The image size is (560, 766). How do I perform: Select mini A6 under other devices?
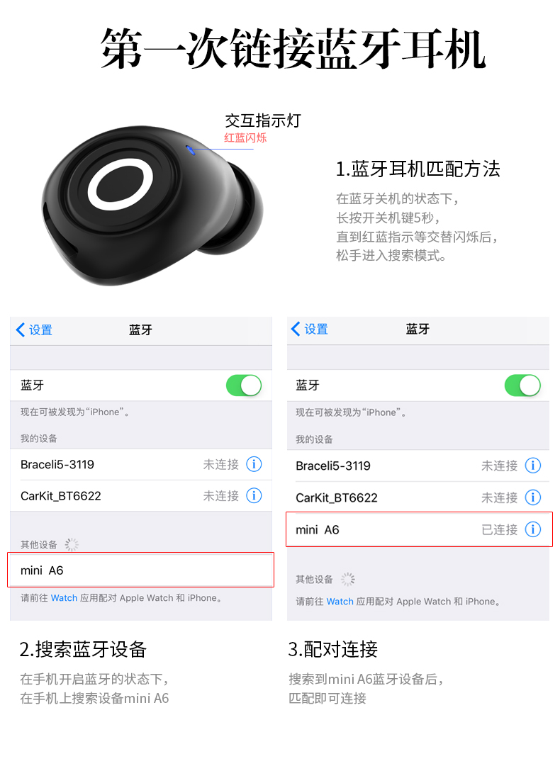click(x=141, y=570)
